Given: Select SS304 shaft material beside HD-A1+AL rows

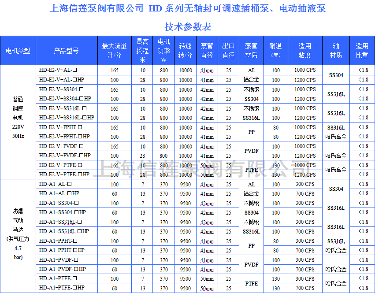Looking at the screenshot, I should click(x=336, y=189).
